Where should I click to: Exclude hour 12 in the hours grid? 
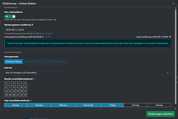[x=6, y=91]
